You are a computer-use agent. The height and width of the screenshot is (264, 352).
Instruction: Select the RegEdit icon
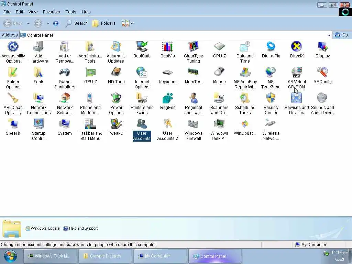168,98
